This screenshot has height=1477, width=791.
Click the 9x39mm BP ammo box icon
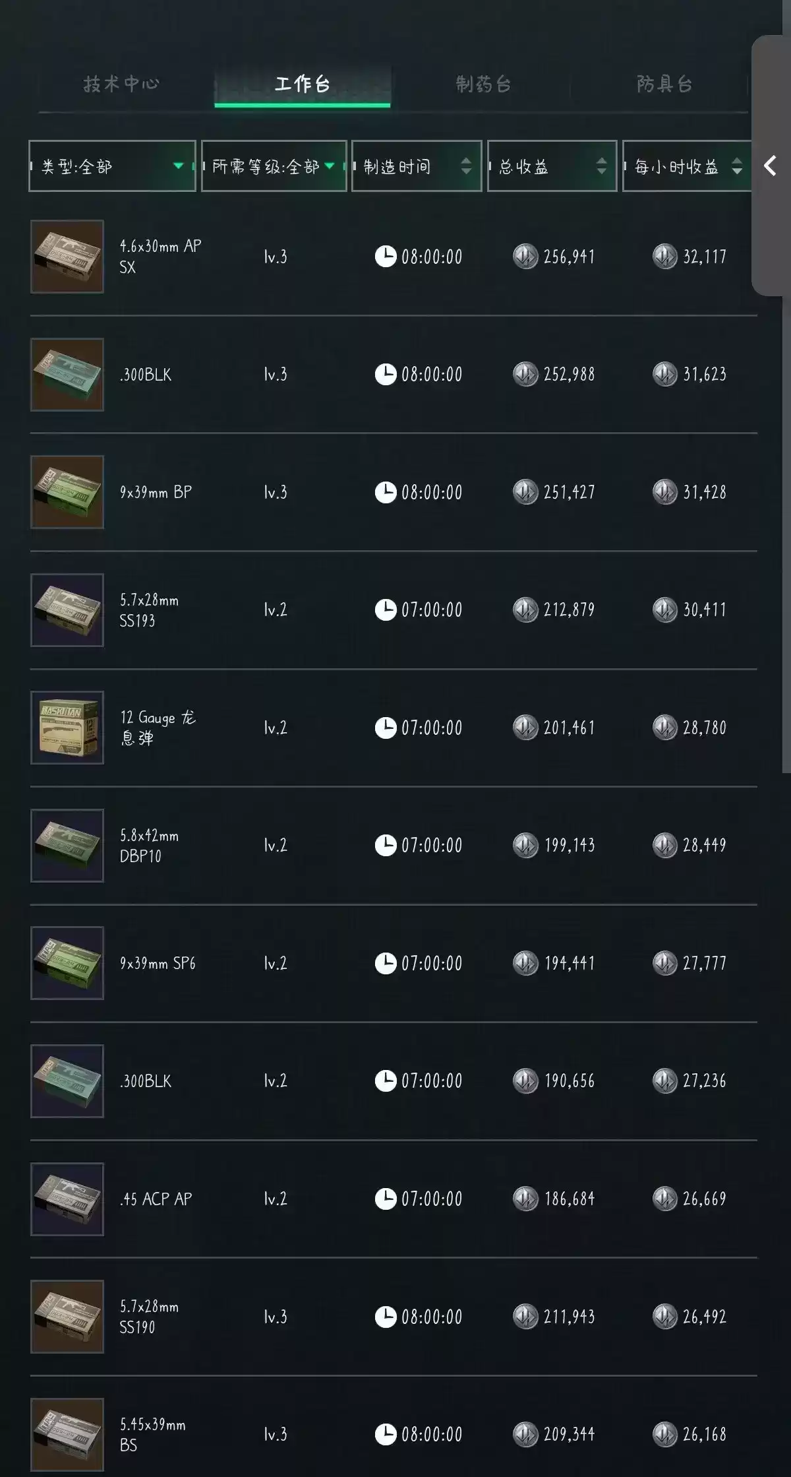click(x=67, y=492)
